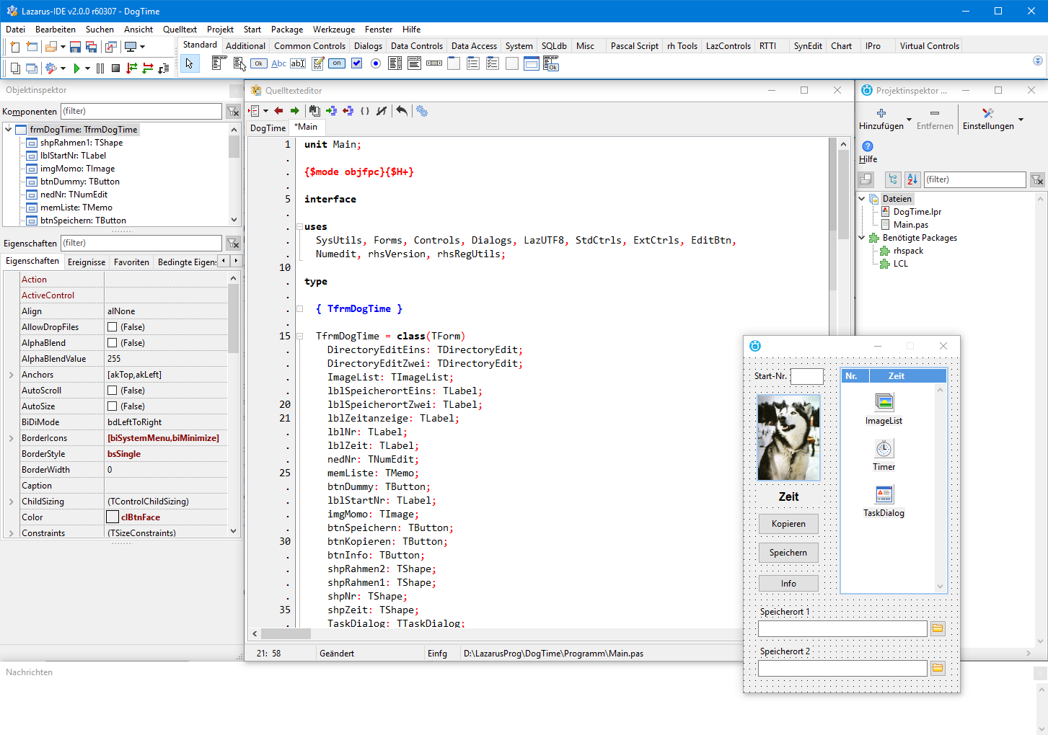Switch to the Ereignisse tab
Viewport: 1048px width, 735px height.
click(x=86, y=262)
